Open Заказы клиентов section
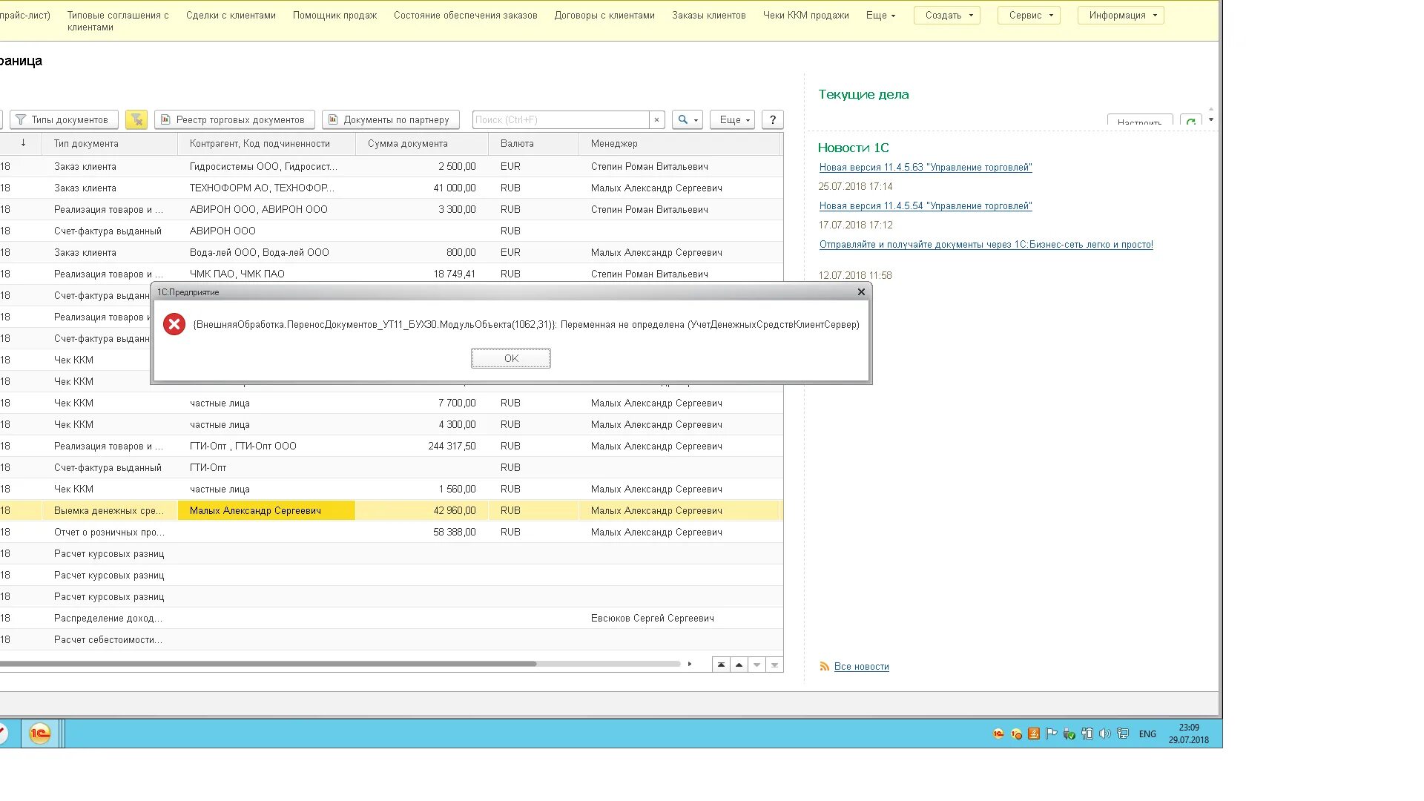This screenshot has height=801, width=1424. pos(708,15)
